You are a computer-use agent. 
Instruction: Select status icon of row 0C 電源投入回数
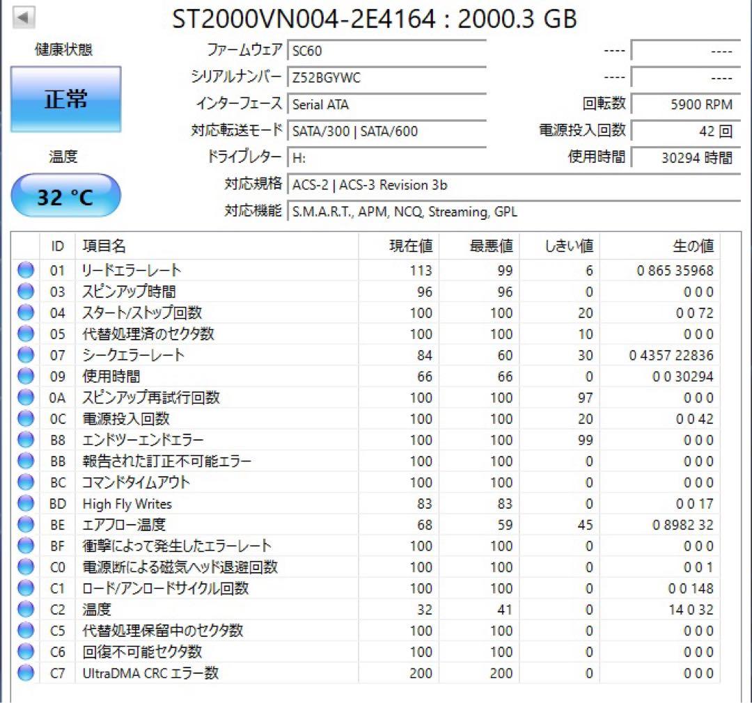(26, 418)
